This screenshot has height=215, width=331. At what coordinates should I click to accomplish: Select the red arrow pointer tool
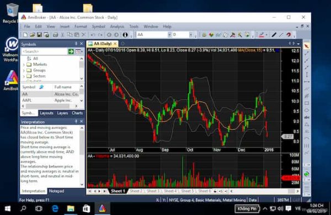click(307, 46)
